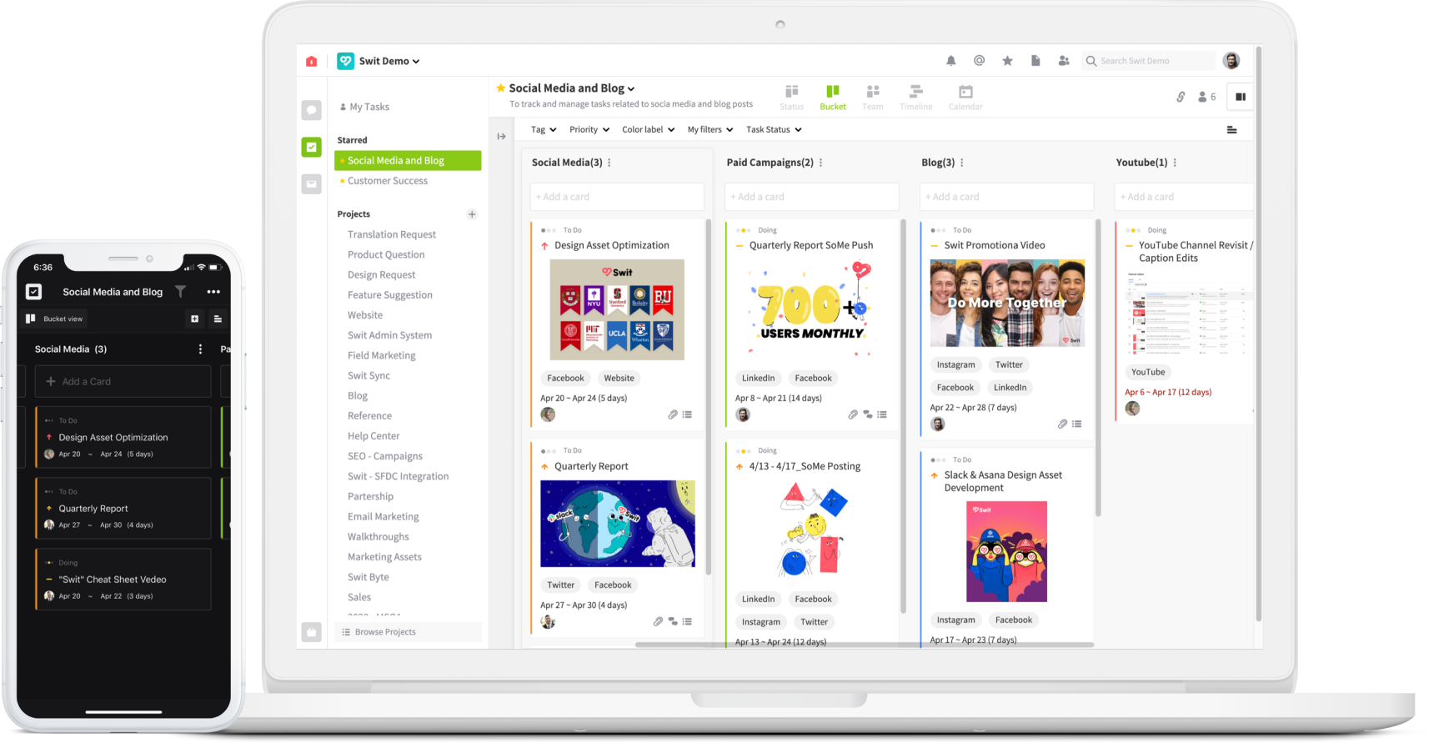This screenshot has height=743, width=1439.
Task: Open Social Media bucket options menu
Action: (x=609, y=163)
